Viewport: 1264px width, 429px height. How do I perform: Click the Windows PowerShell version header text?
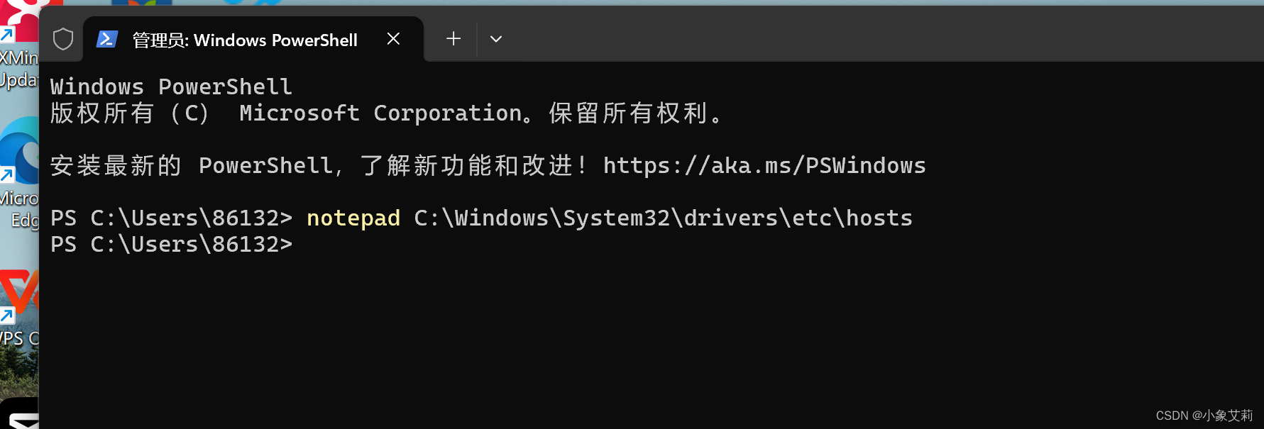tap(170, 86)
